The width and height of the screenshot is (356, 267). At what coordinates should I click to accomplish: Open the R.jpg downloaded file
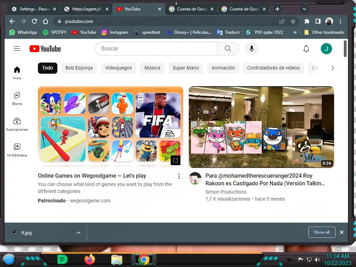tap(26, 233)
